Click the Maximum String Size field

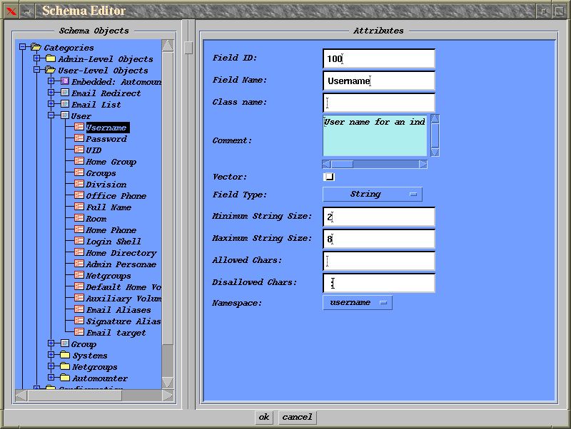[379, 239]
